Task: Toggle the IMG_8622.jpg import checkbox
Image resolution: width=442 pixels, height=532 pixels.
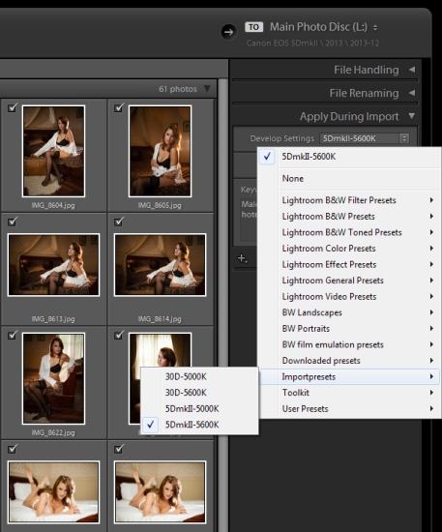Action: click(x=13, y=335)
